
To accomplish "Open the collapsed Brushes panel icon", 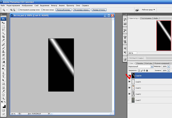I will pos(125,37).
